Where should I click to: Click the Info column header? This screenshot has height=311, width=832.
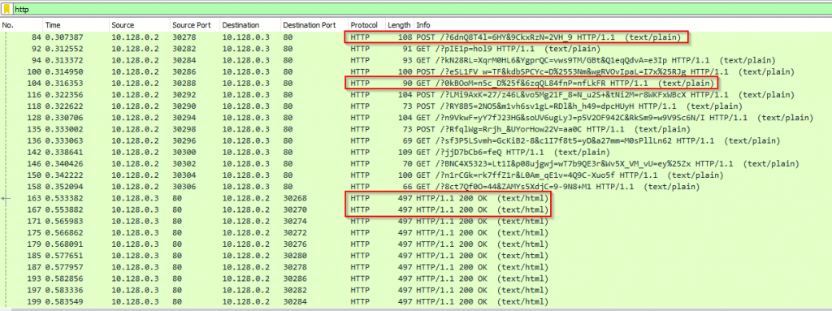622,25
